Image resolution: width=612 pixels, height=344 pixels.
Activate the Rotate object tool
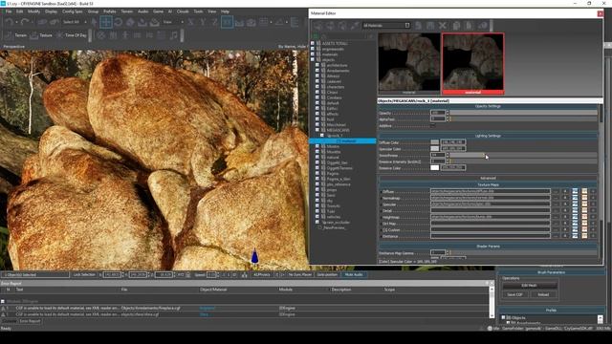pos(118,22)
